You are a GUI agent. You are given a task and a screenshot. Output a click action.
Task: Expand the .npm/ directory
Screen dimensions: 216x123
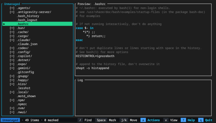[12, 100]
